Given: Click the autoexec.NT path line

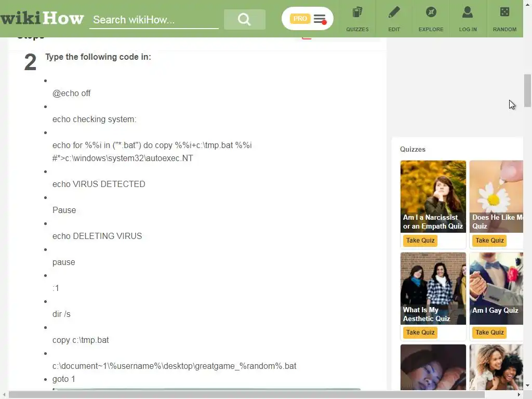Looking at the screenshot, I should point(123,158).
